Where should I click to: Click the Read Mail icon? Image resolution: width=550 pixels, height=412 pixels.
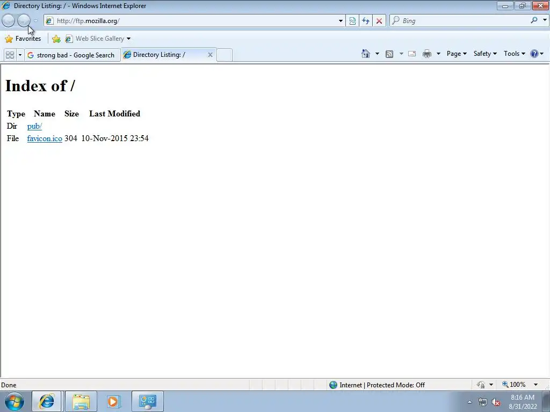pyautogui.click(x=412, y=54)
